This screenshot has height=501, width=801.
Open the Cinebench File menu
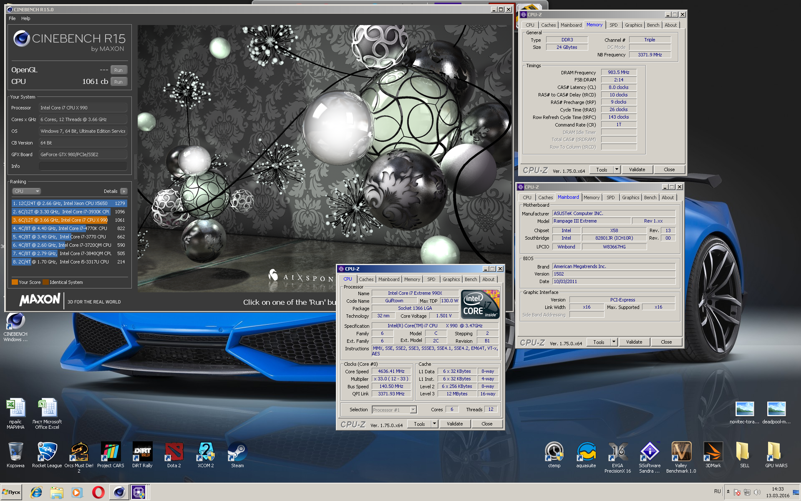tap(12, 18)
